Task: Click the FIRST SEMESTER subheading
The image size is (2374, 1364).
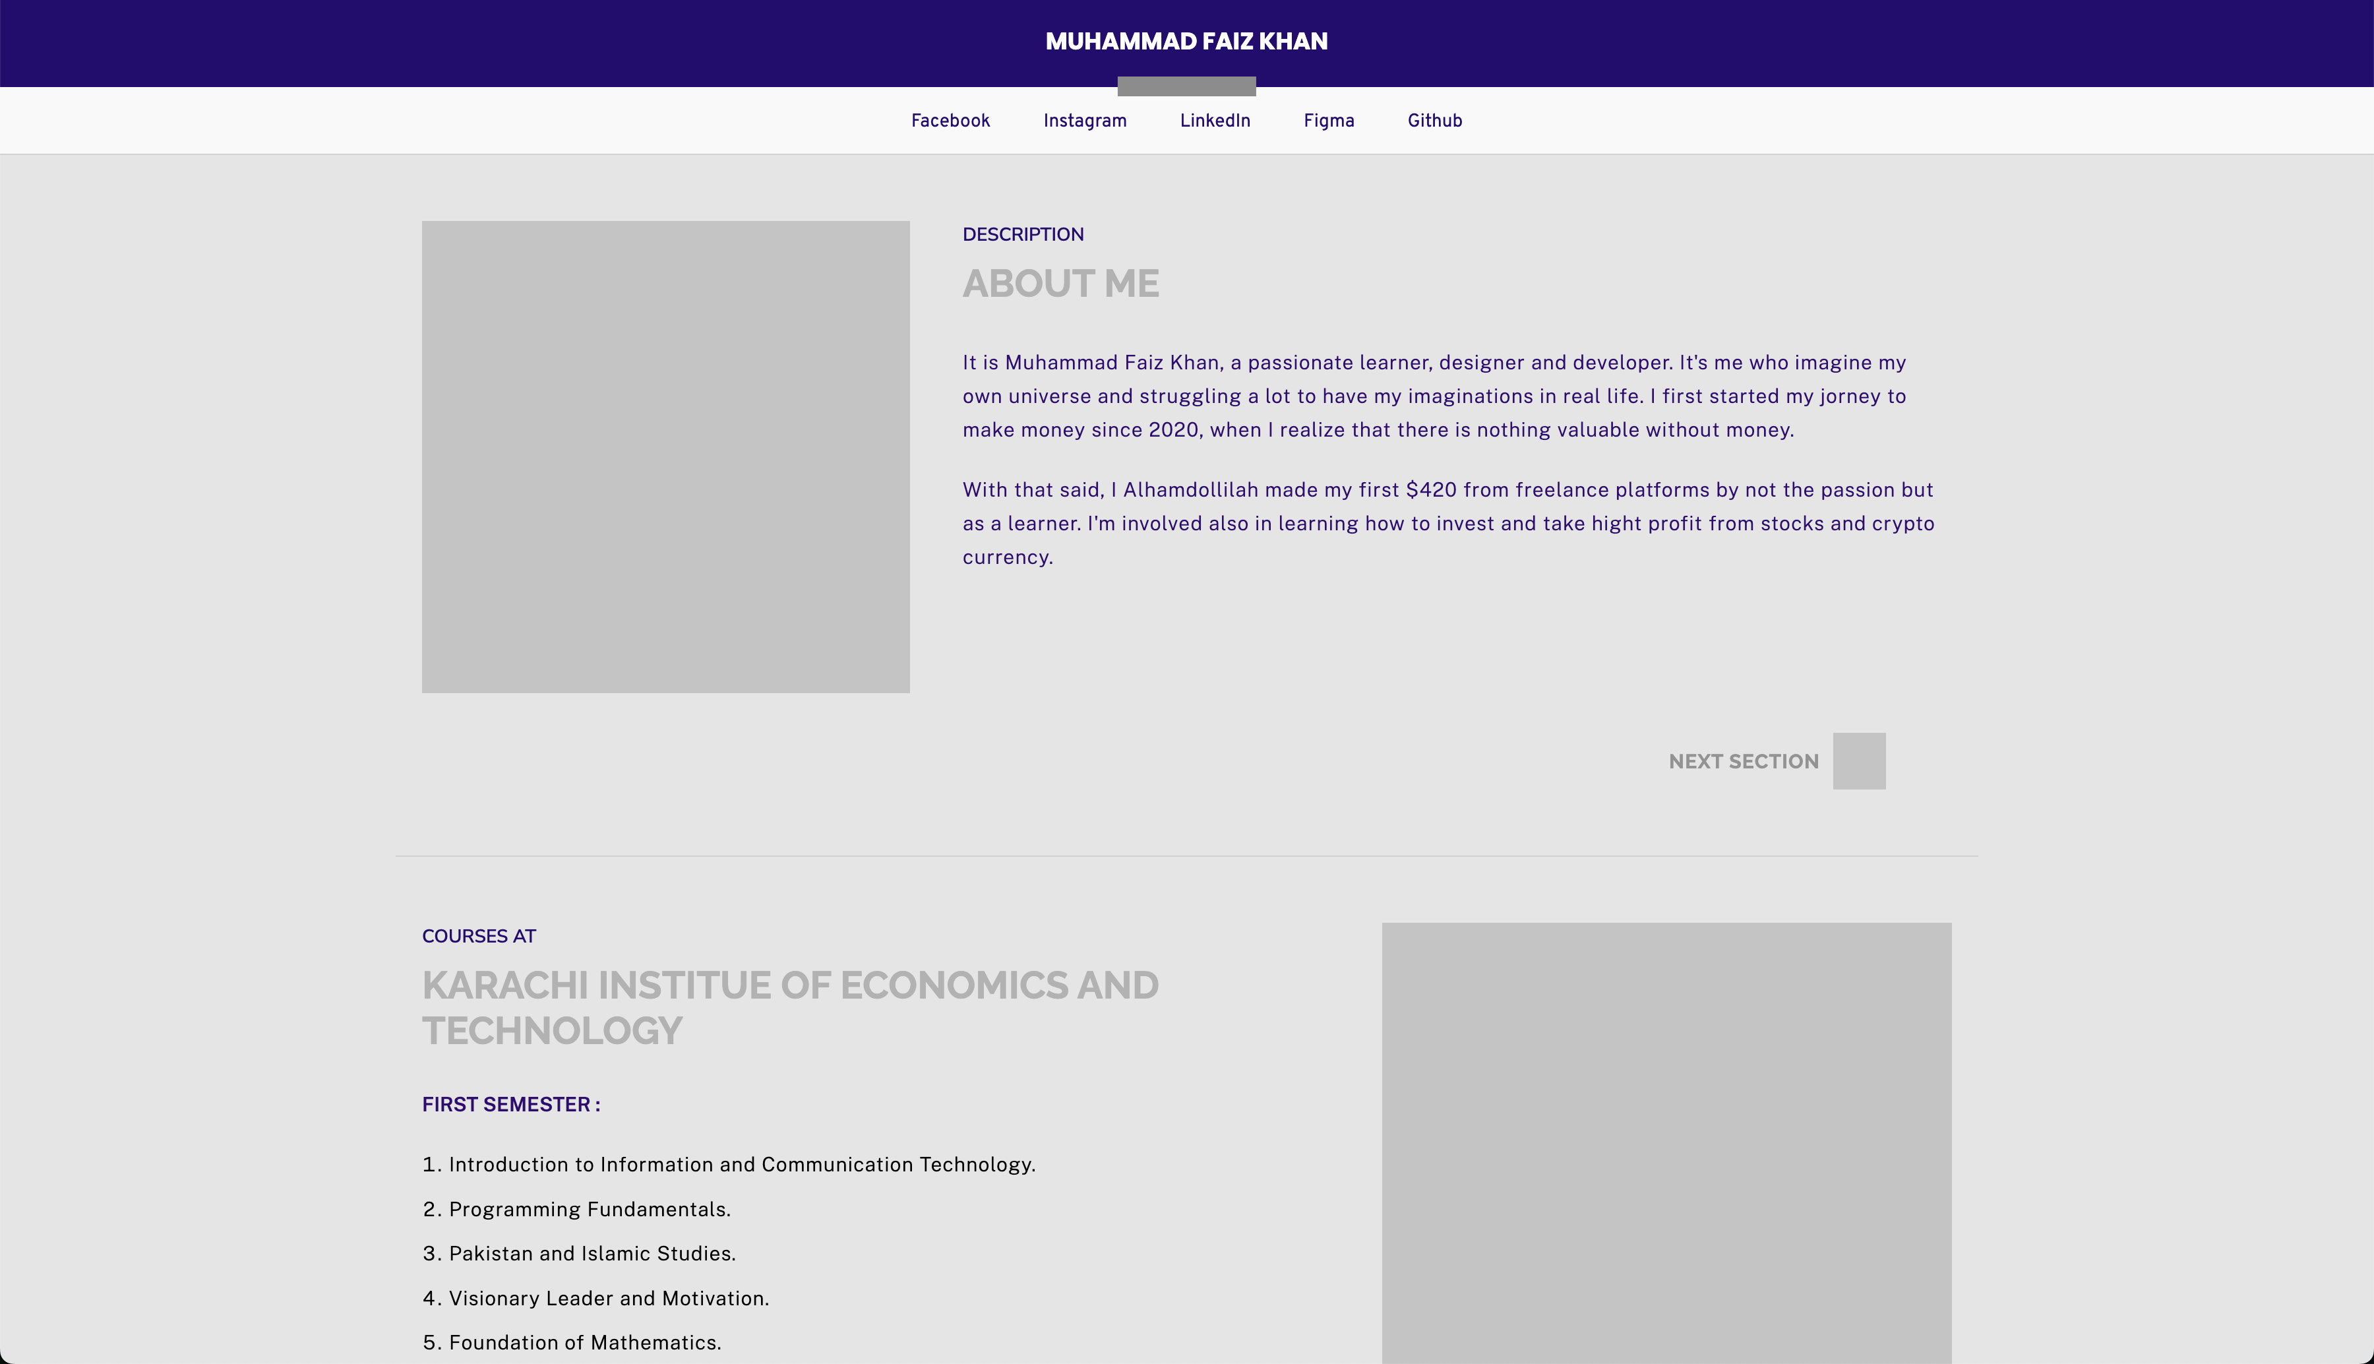Action: pos(510,1105)
